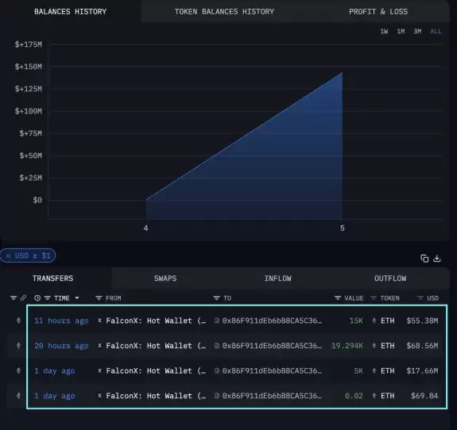Viewport: 457px width, 430px height.
Task: Open 0x86F911 address on 15K row
Action: click(x=272, y=321)
